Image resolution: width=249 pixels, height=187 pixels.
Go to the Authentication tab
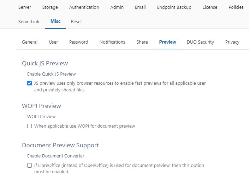click(x=84, y=7)
